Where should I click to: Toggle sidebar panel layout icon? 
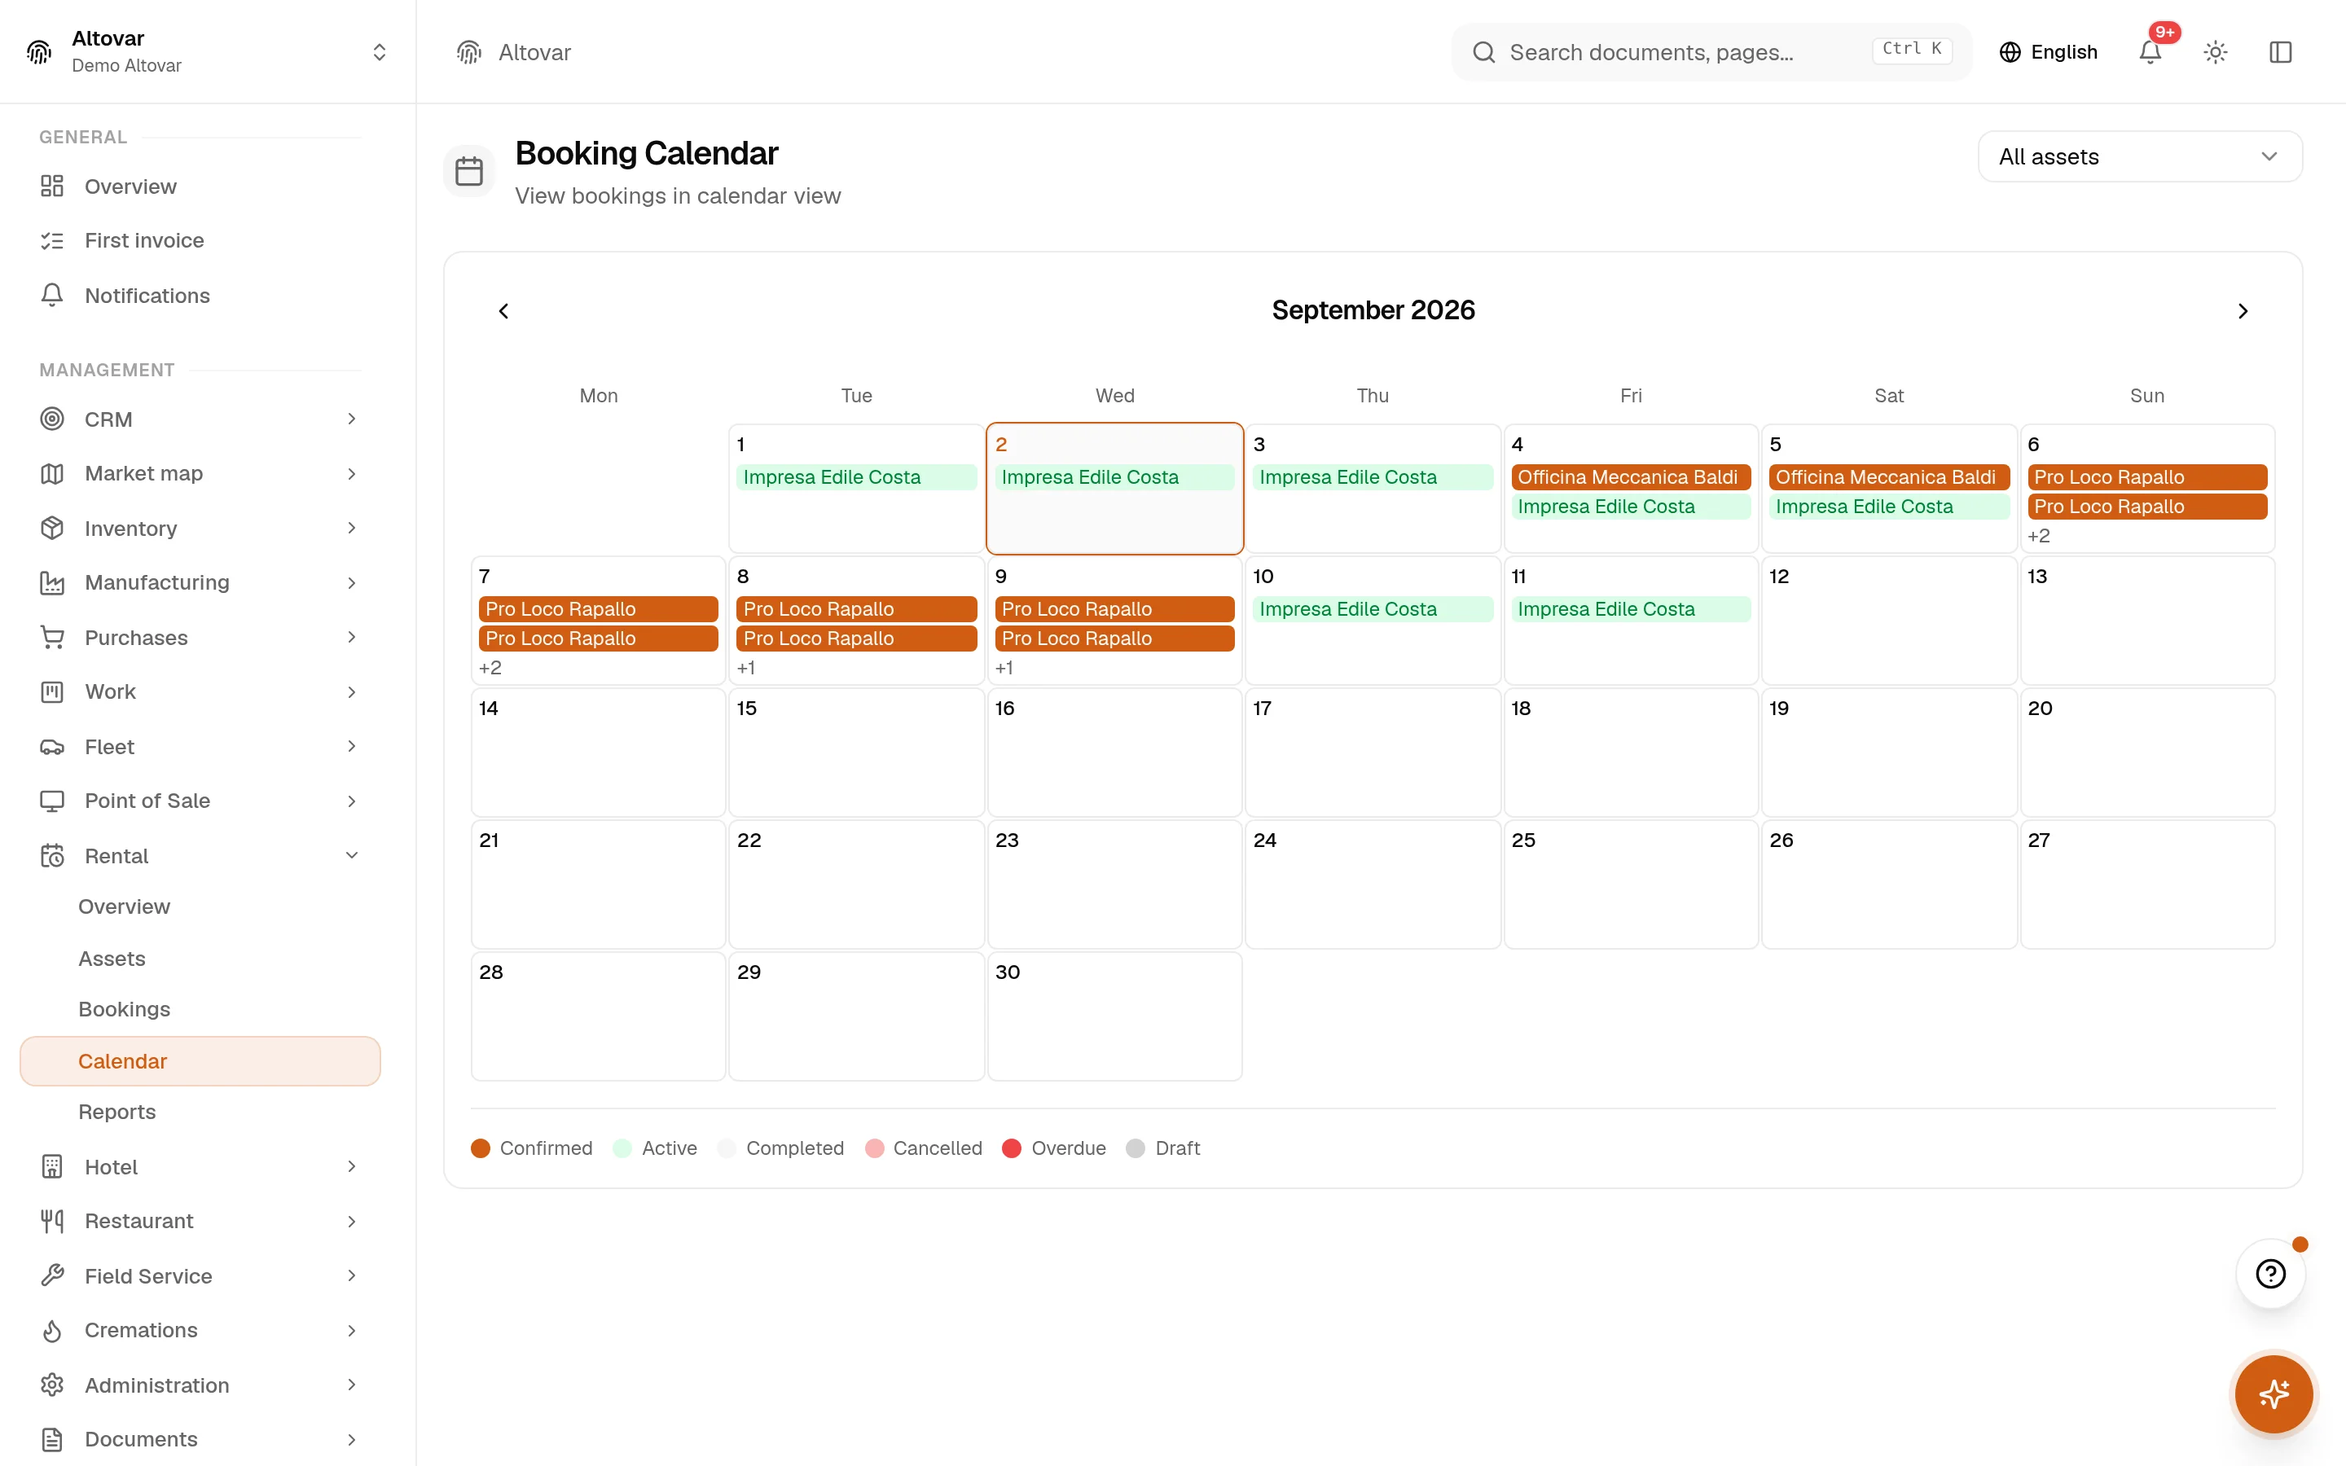2280,51
